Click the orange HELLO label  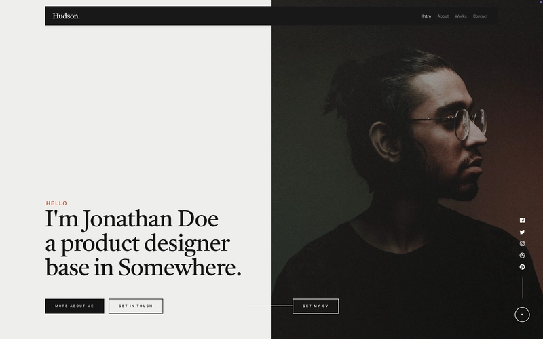[57, 203]
